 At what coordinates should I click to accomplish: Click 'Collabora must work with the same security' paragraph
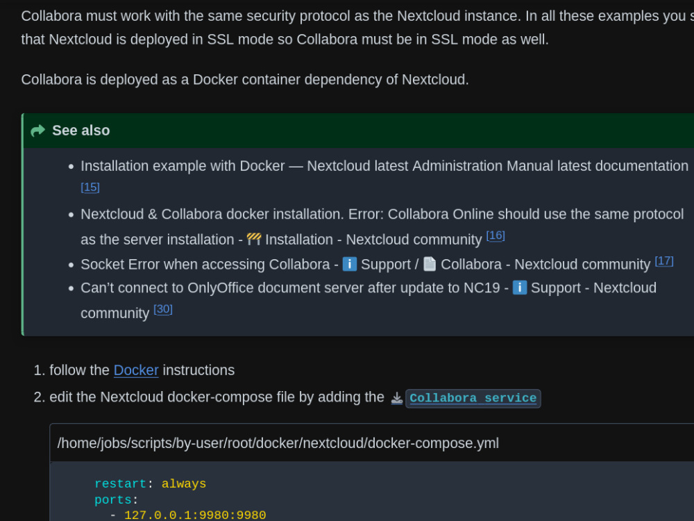(x=357, y=28)
